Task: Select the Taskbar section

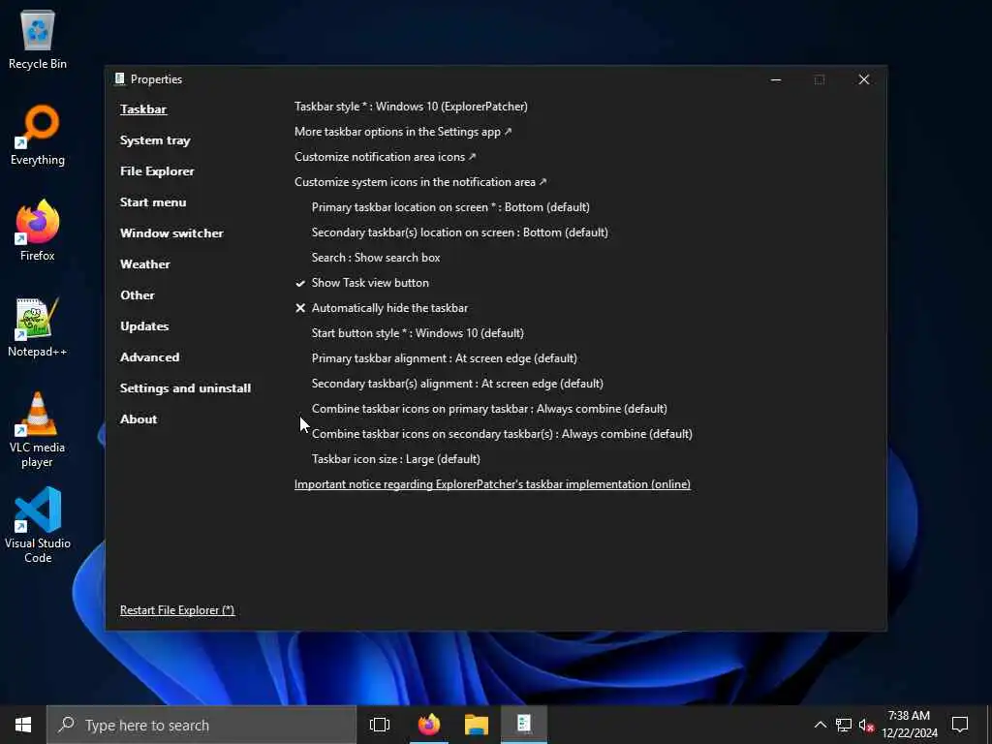Action: (x=143, y=108)
